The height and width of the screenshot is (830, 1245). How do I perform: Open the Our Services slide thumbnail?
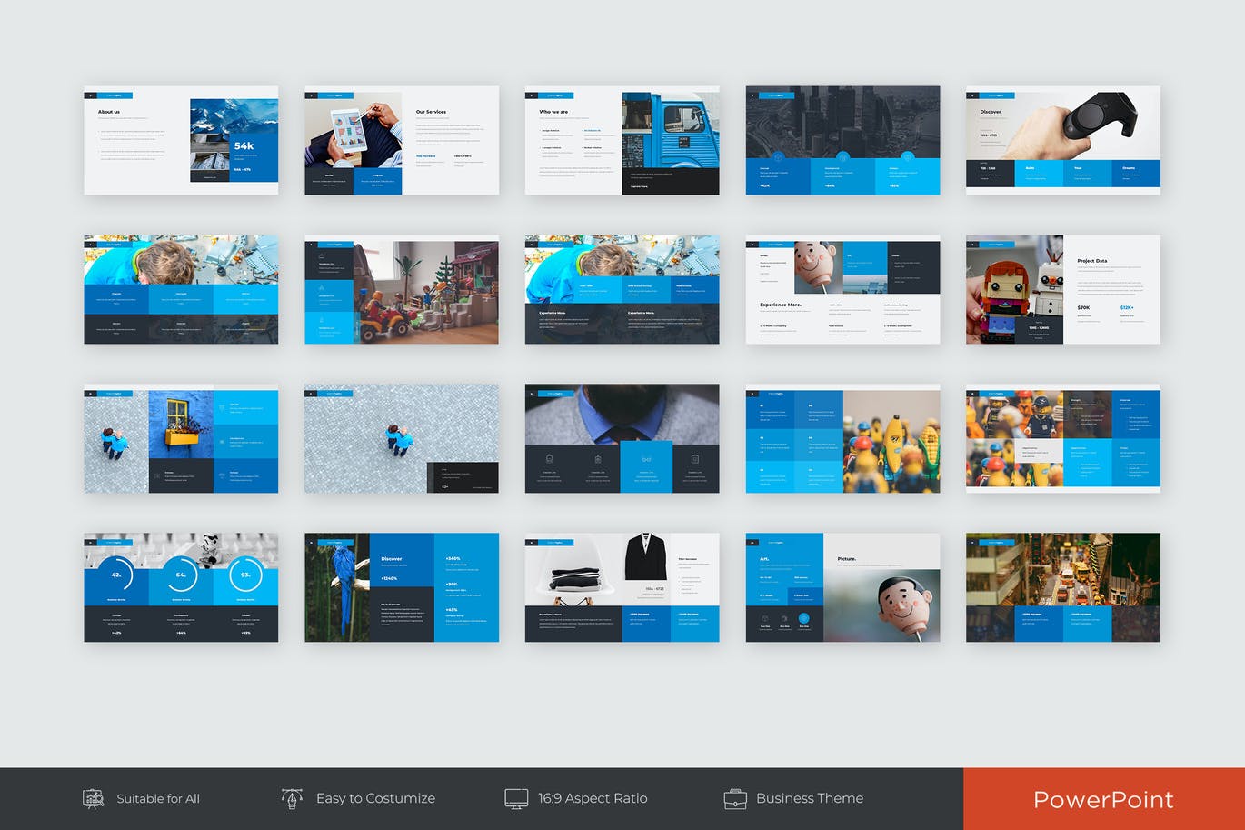point(402,140)
